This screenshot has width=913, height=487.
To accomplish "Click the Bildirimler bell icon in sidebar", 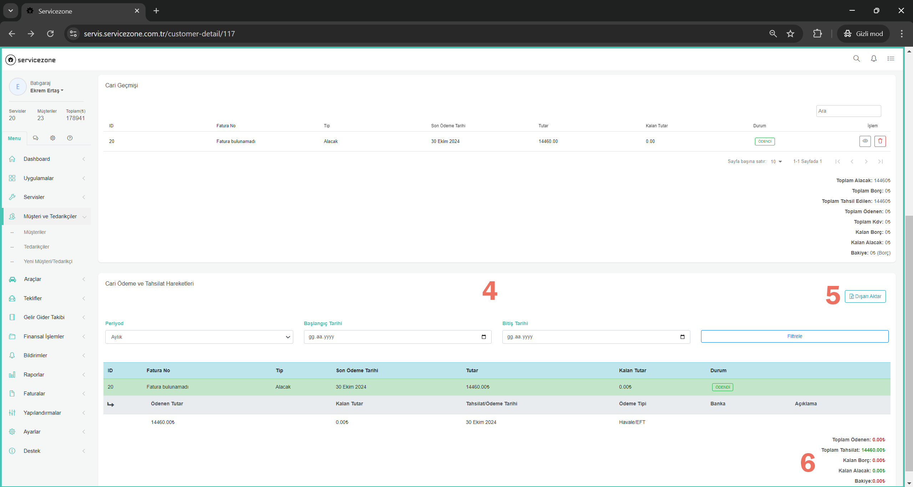I will point(12,355).
